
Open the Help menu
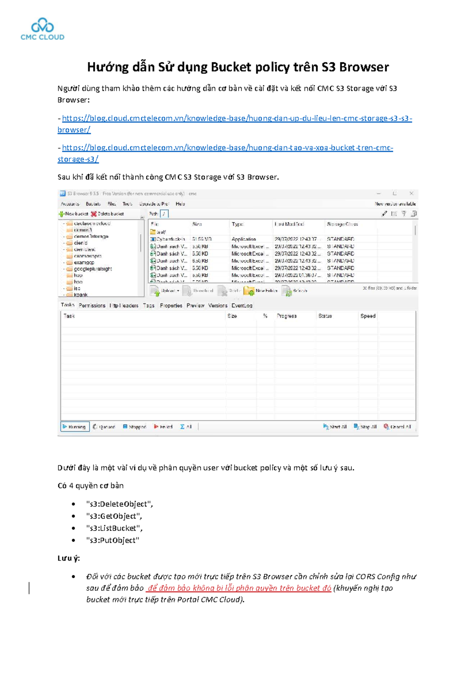click(x=180, y=204)
